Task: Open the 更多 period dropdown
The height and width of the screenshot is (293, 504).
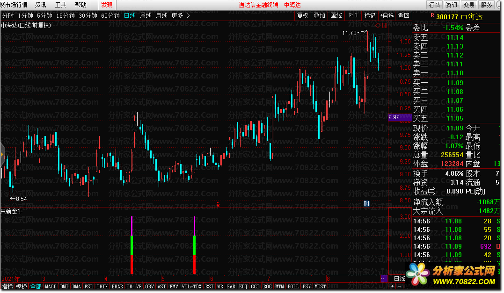Action: coord(177,15)
